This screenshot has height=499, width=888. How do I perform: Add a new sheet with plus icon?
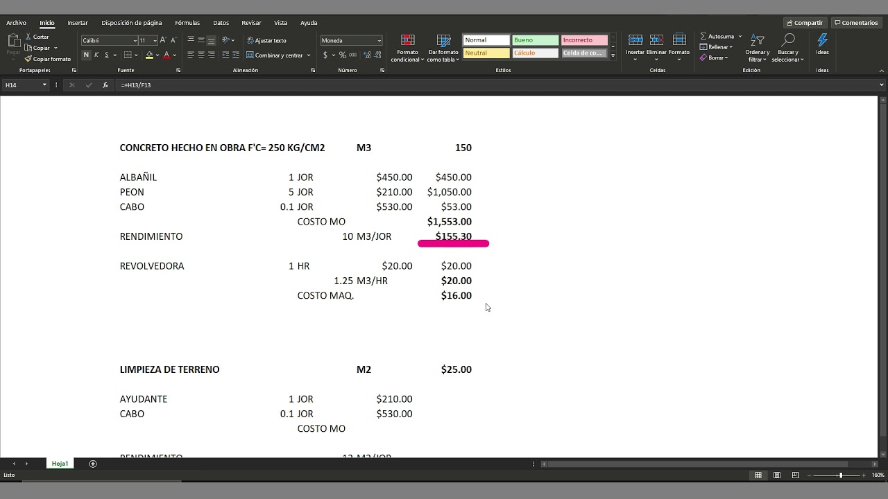tap(93, 464)
